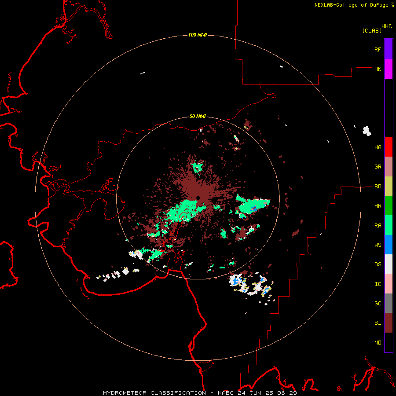This screenshot has height=396, width=396.
Task: Pick the RA light green legend swatch
Action: point(389,225)
